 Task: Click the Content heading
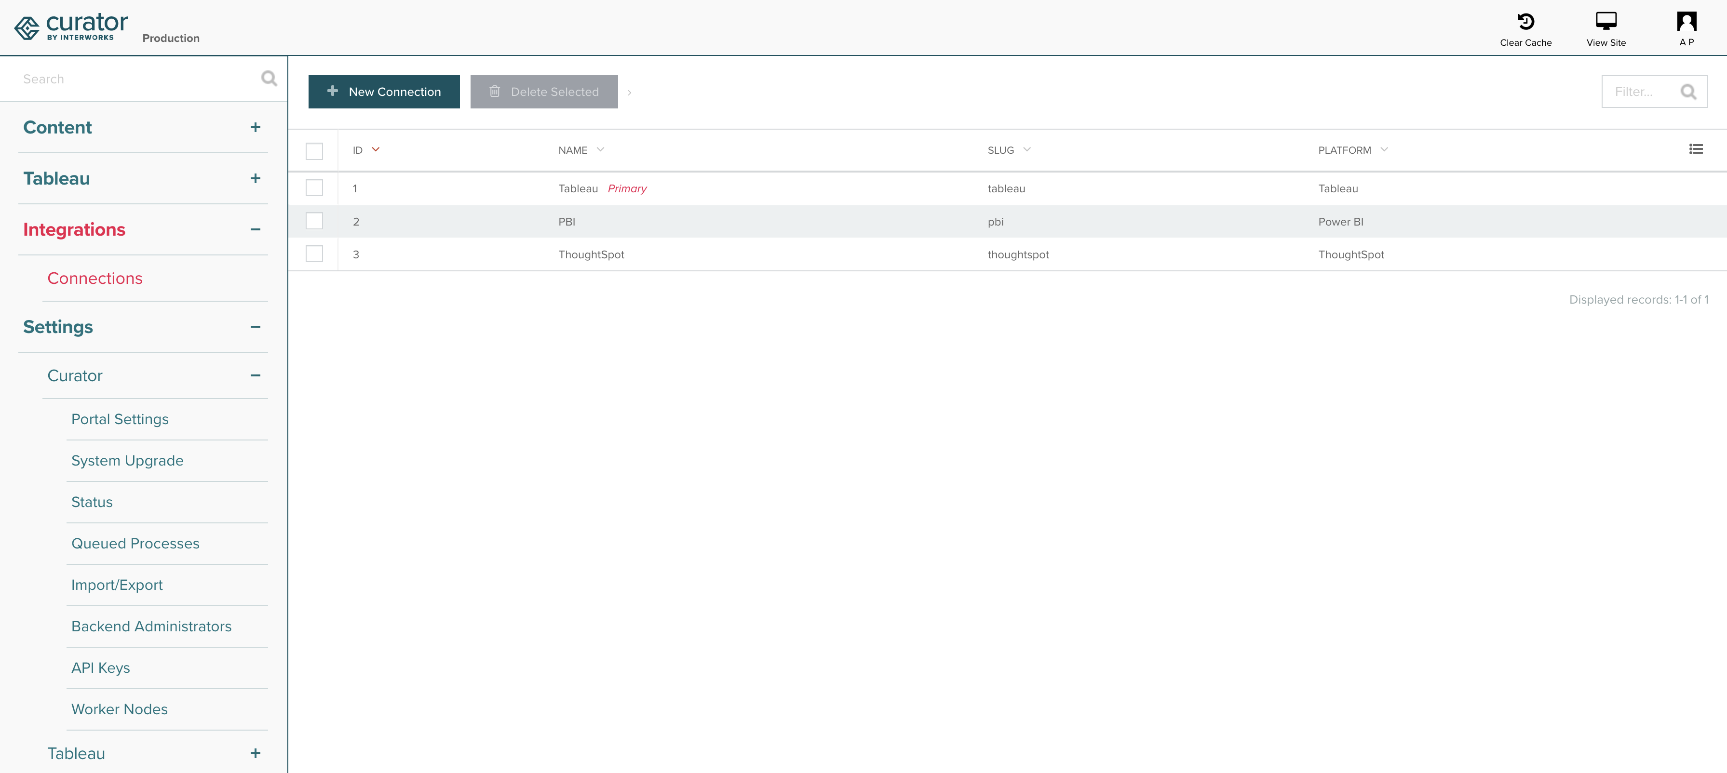point(58,127)
